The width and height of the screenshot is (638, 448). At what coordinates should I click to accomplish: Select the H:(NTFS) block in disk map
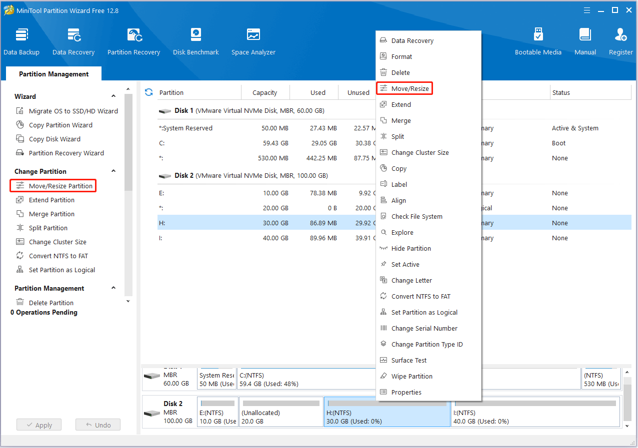[x=387, y=412]
